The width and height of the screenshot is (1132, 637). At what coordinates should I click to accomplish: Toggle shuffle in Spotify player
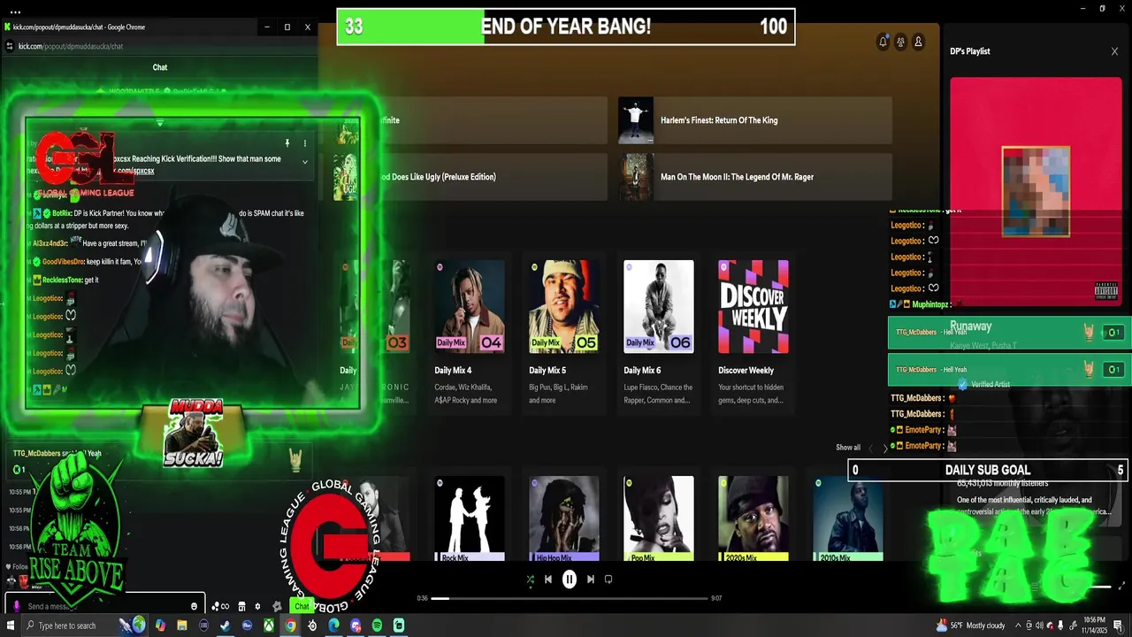(x=530, y=579)
